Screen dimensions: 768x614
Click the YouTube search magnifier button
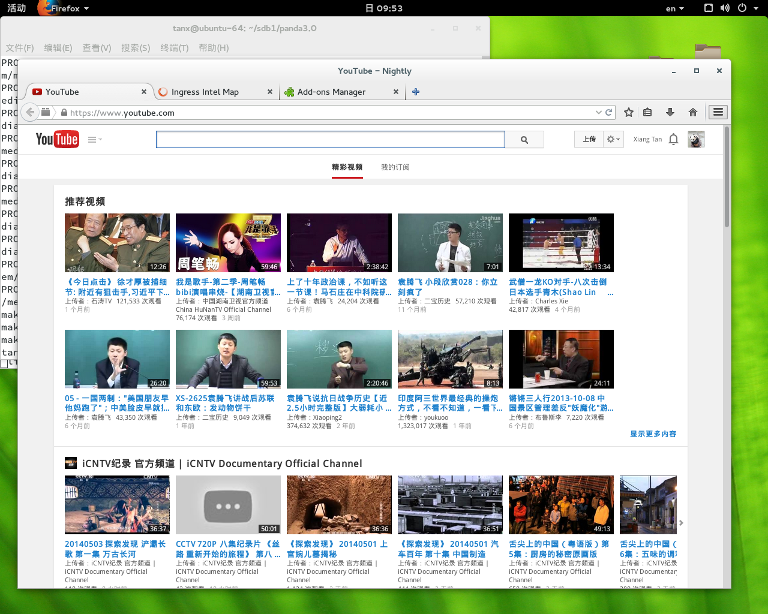(x=524, y=140)
